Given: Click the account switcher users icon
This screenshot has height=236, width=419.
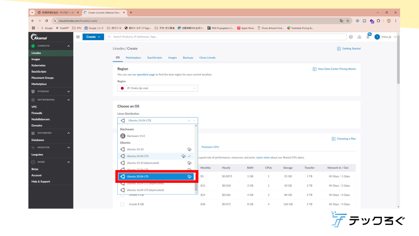Looking at the screenshot, I should [x=359, y=37].
